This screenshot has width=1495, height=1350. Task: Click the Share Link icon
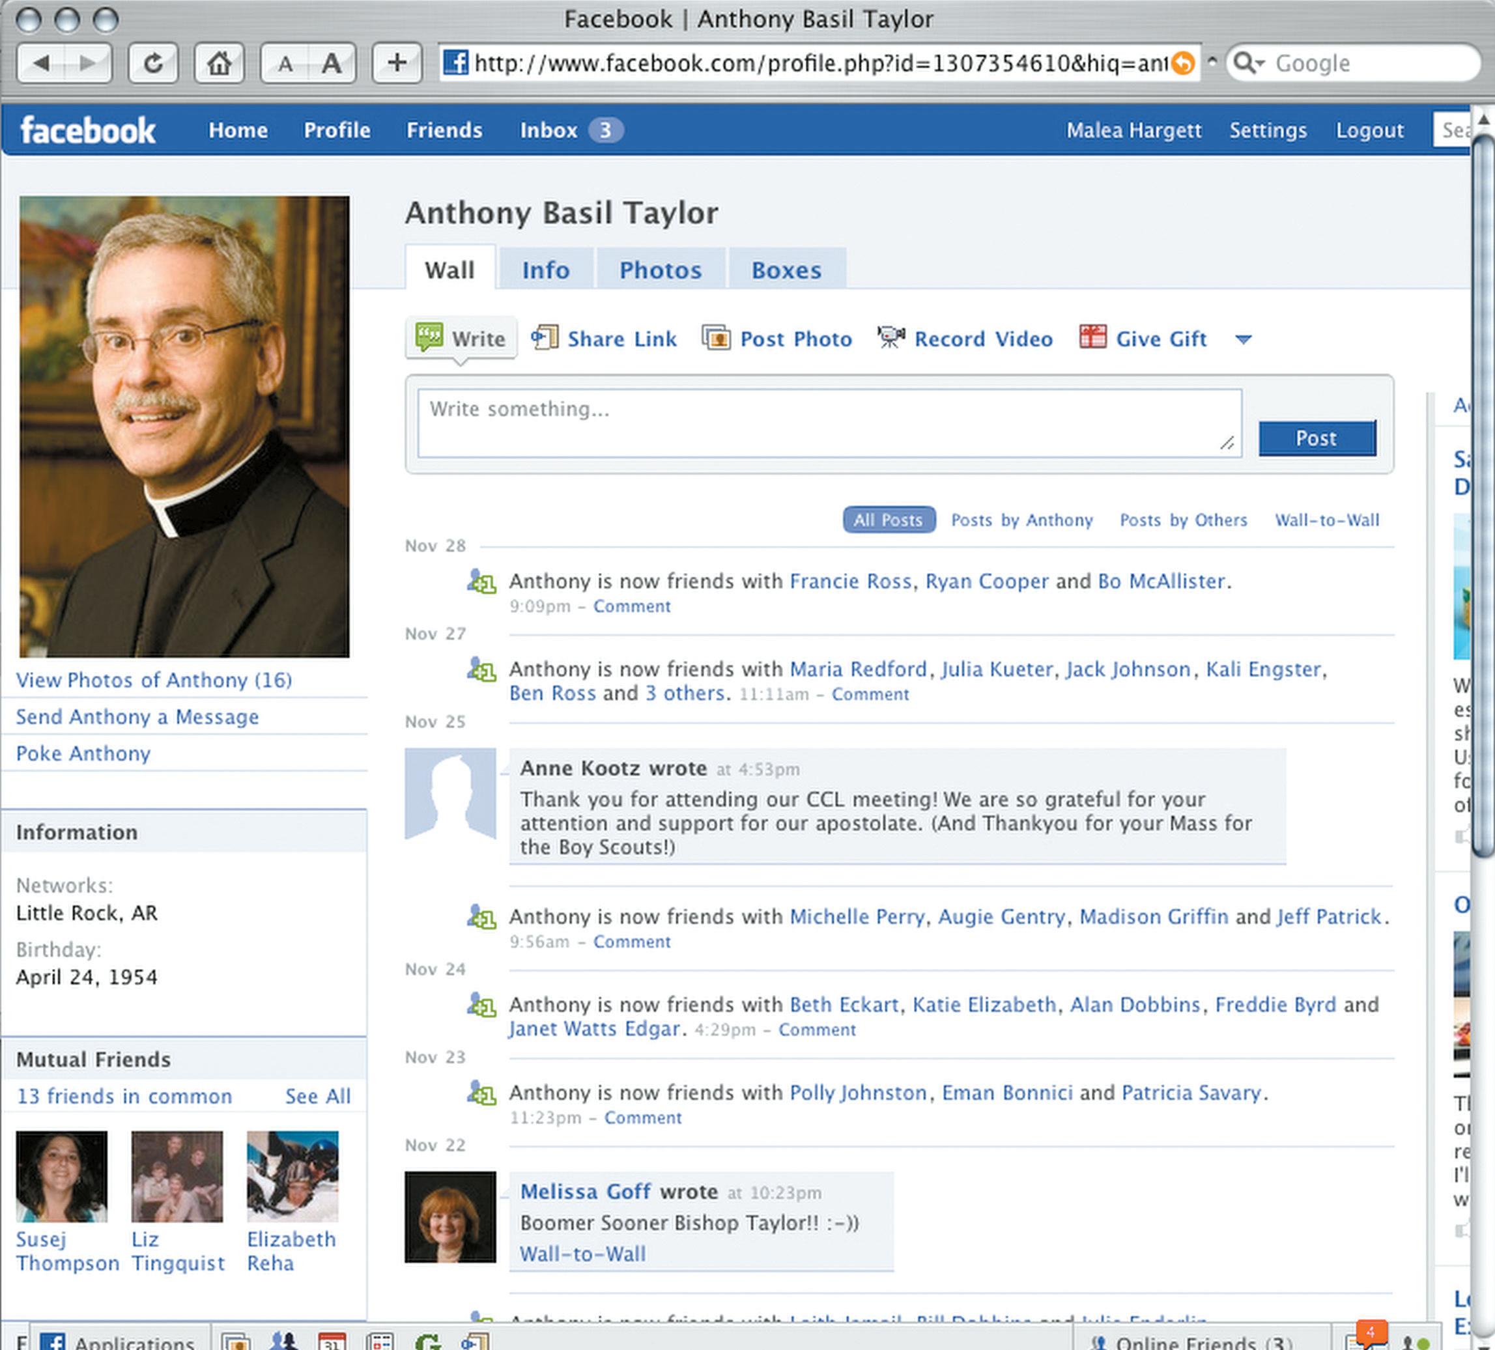click(545, 338)
